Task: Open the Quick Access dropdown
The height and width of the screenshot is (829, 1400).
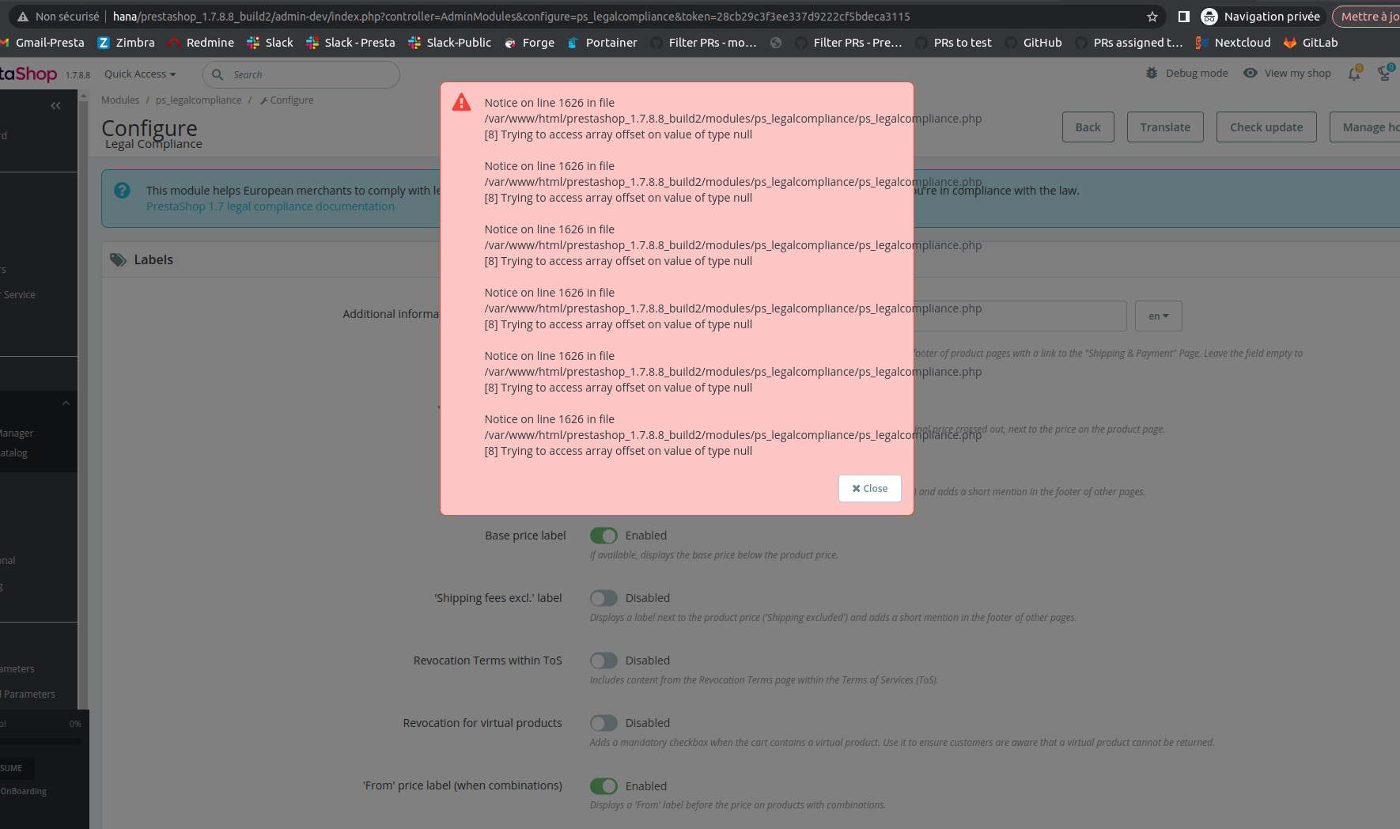Action: tap(139, 74)
